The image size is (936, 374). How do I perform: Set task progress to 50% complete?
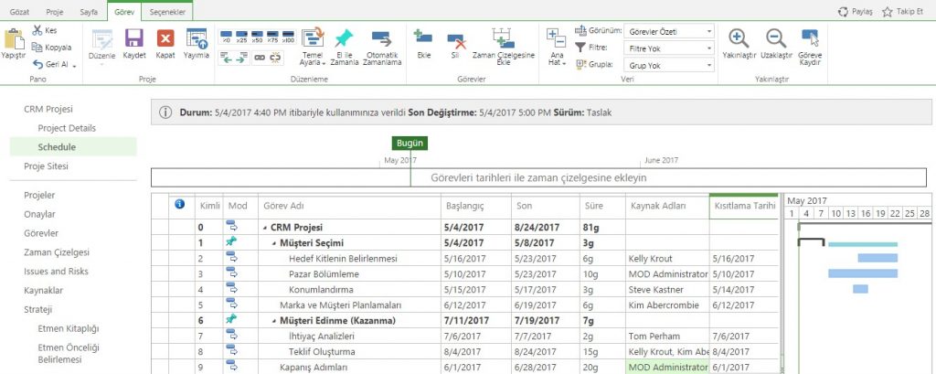[x=257, y=37]
